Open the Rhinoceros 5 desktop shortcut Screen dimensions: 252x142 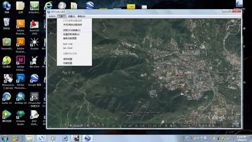(8, 82)
